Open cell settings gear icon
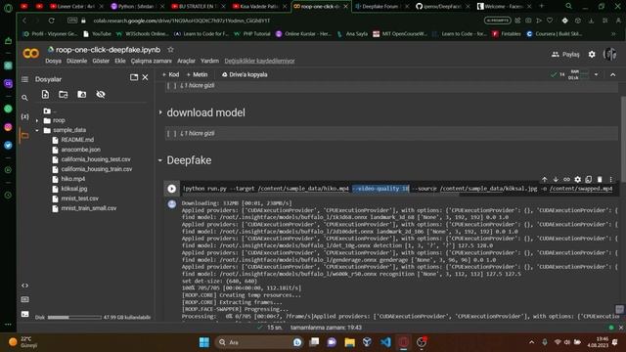Viewport: 626px width, 352px height. (578, 180)
